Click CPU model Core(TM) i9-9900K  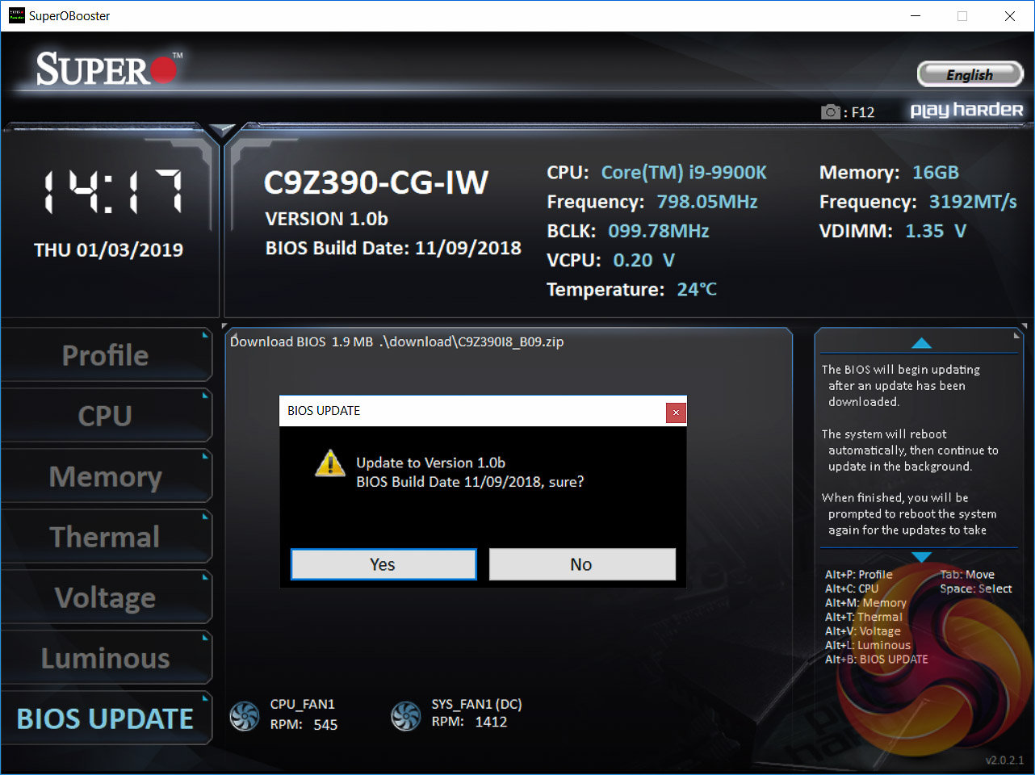(x=684, y=173)
